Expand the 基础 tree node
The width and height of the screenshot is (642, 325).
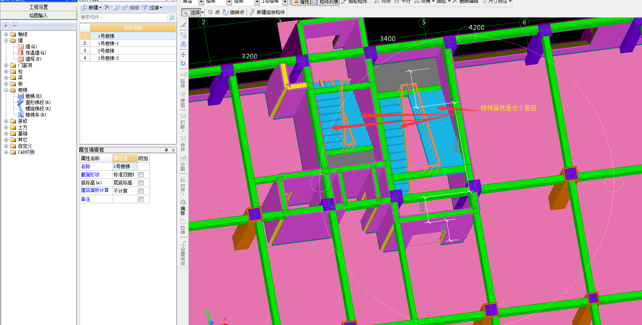point(6,133)
